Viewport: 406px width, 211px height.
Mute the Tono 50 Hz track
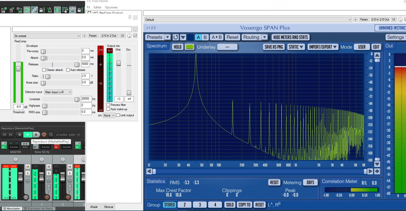[48, 167]
